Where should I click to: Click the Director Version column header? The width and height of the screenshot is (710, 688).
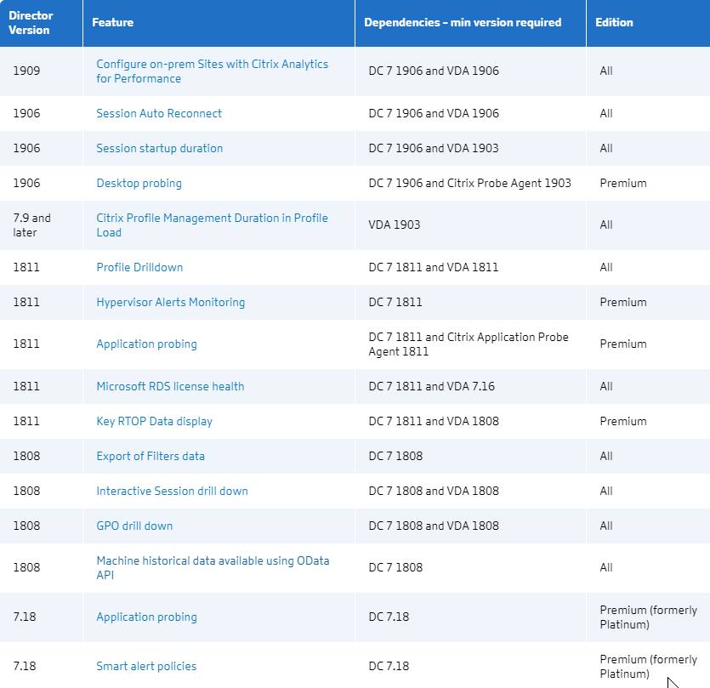31,23
